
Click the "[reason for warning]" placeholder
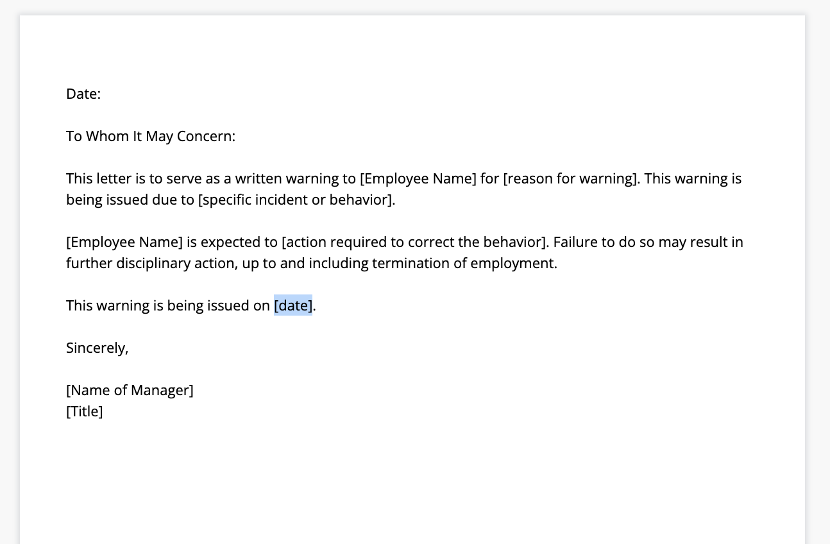tap(570, 179)
